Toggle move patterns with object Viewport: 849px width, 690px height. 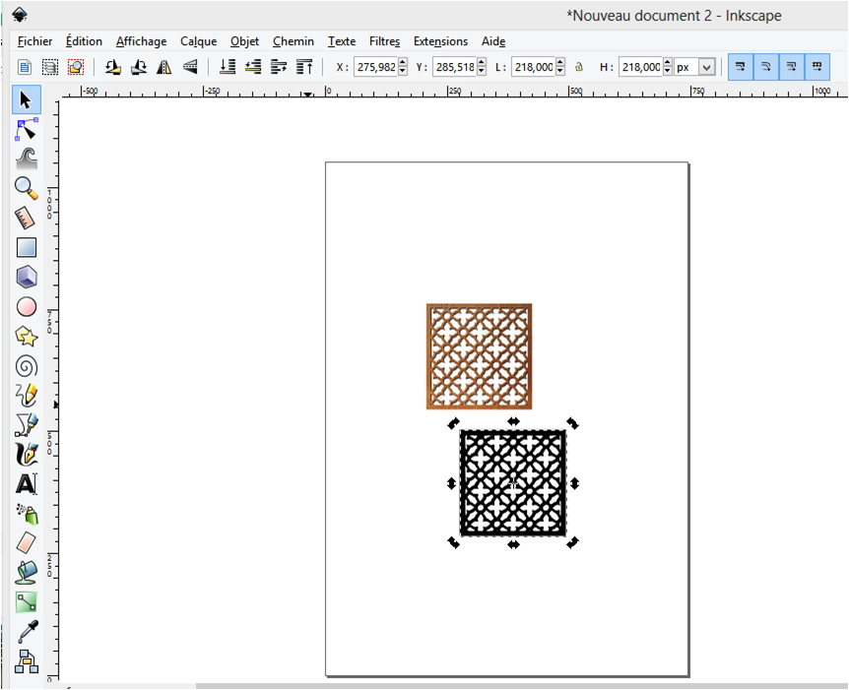817,67
